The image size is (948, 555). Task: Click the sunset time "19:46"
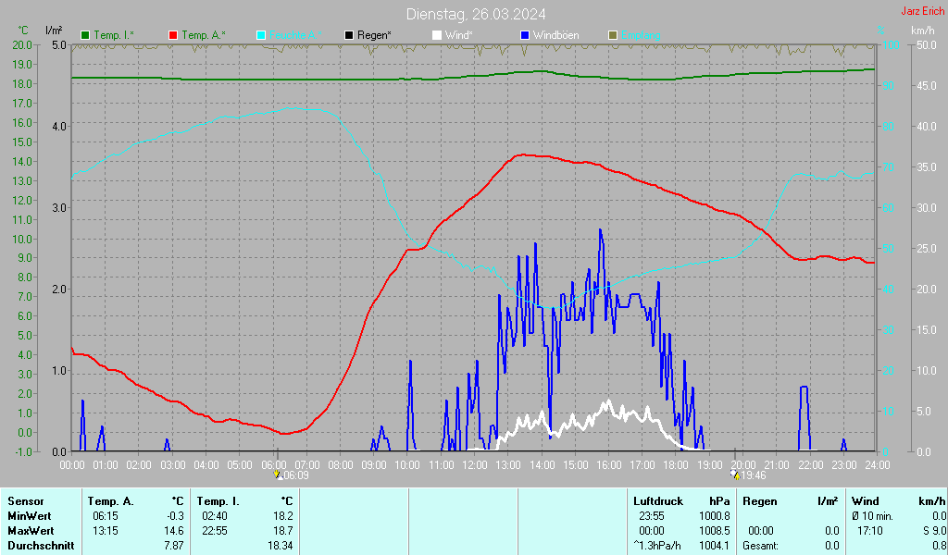pos(754,475)
